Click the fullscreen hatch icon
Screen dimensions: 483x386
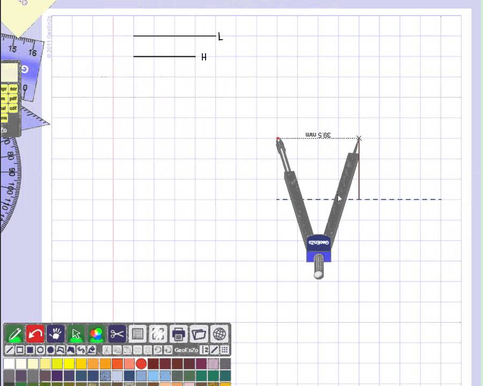pos(158,333)
